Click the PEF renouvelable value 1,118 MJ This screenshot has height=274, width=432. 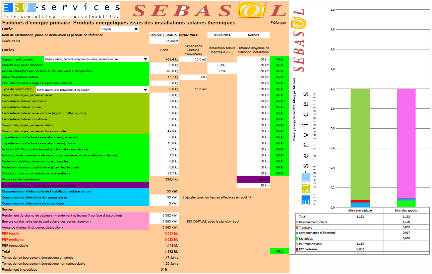click(x=172, y=246)
